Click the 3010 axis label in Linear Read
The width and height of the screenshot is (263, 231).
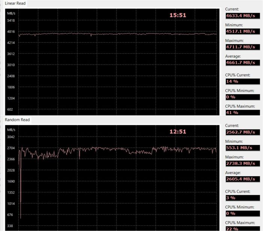tap(11, 65)
